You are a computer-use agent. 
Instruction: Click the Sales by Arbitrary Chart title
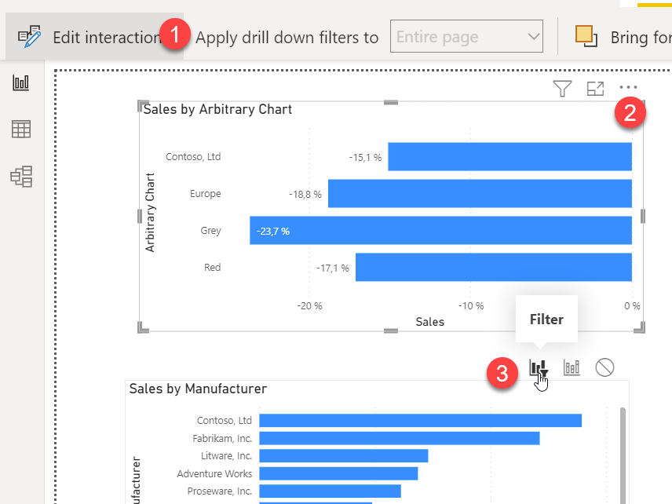tap(217, 109)
